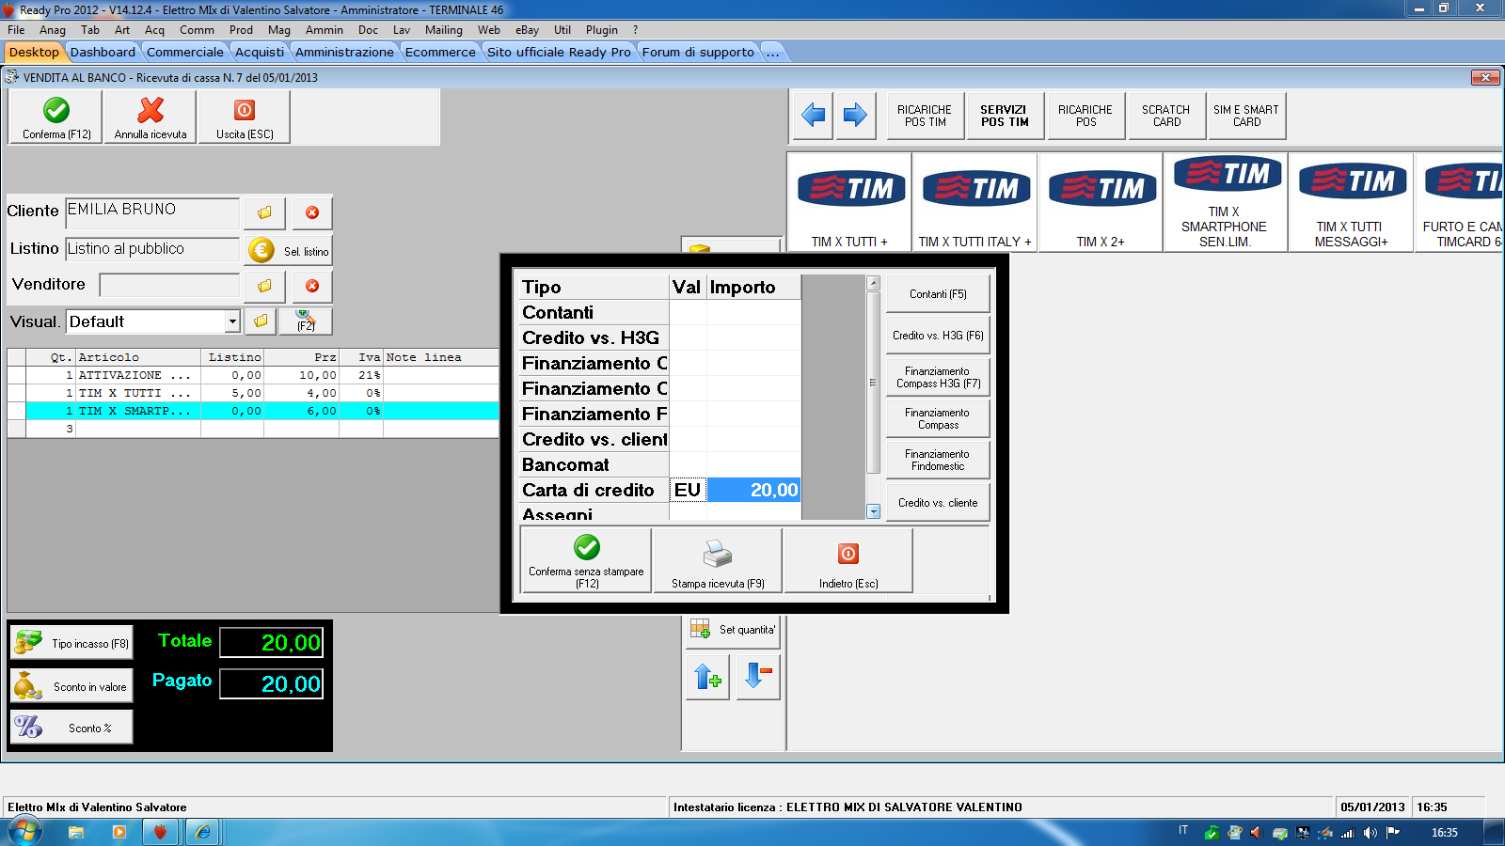Viewport: 1505px width, 846px height.
Task: Open SCRATCH CARD category
Action: (1166, 116)
